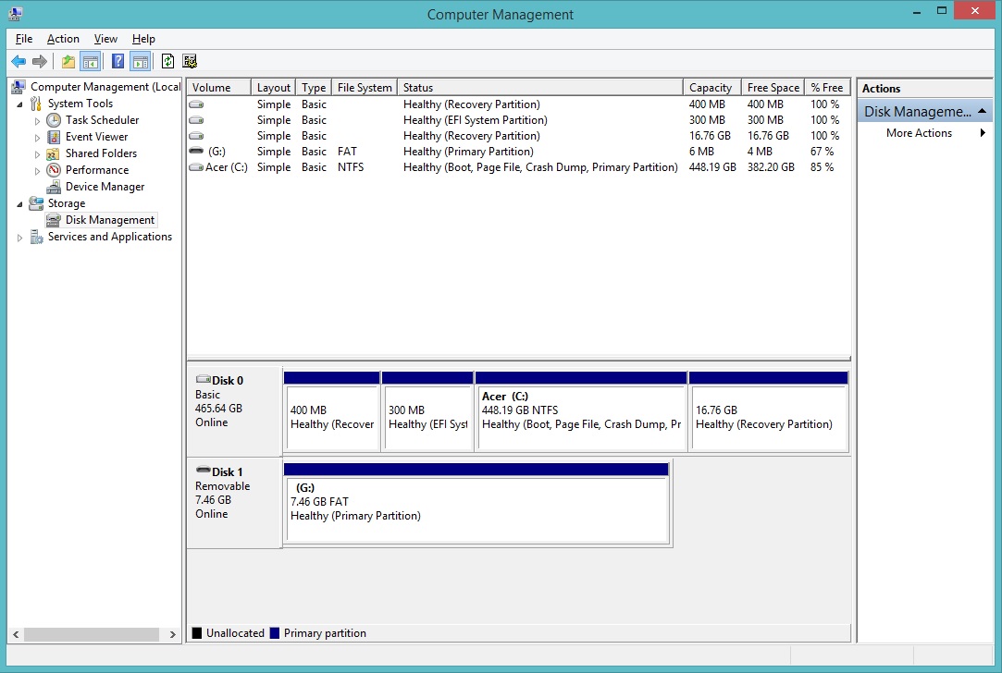Sort by the Free Space column header
The image size is (1002, 673).
(x=773, y=88)
